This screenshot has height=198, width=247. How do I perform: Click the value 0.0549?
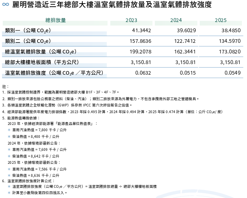[233, 73]
